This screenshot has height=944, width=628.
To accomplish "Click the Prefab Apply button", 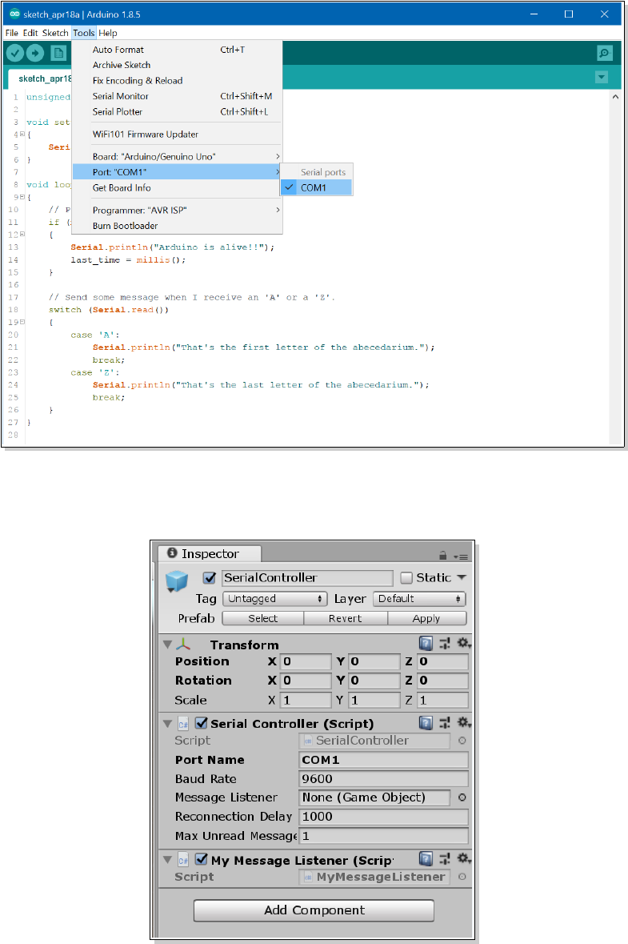I will pos(426,618).
